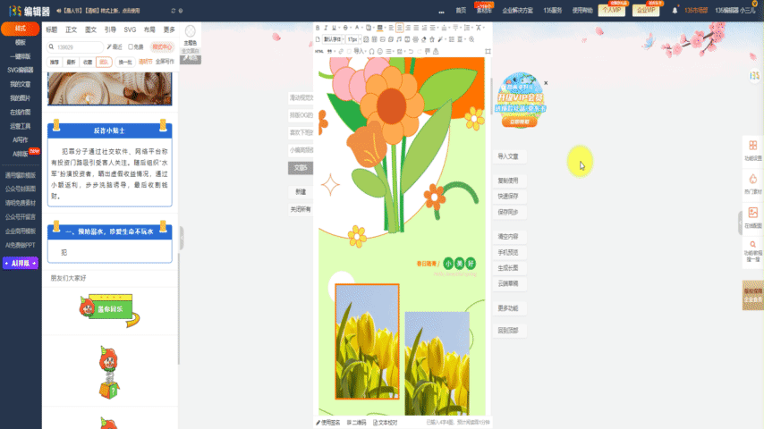Click the search magnifier in style search
This screenshot has height=429, width=764.
(51, 46)
